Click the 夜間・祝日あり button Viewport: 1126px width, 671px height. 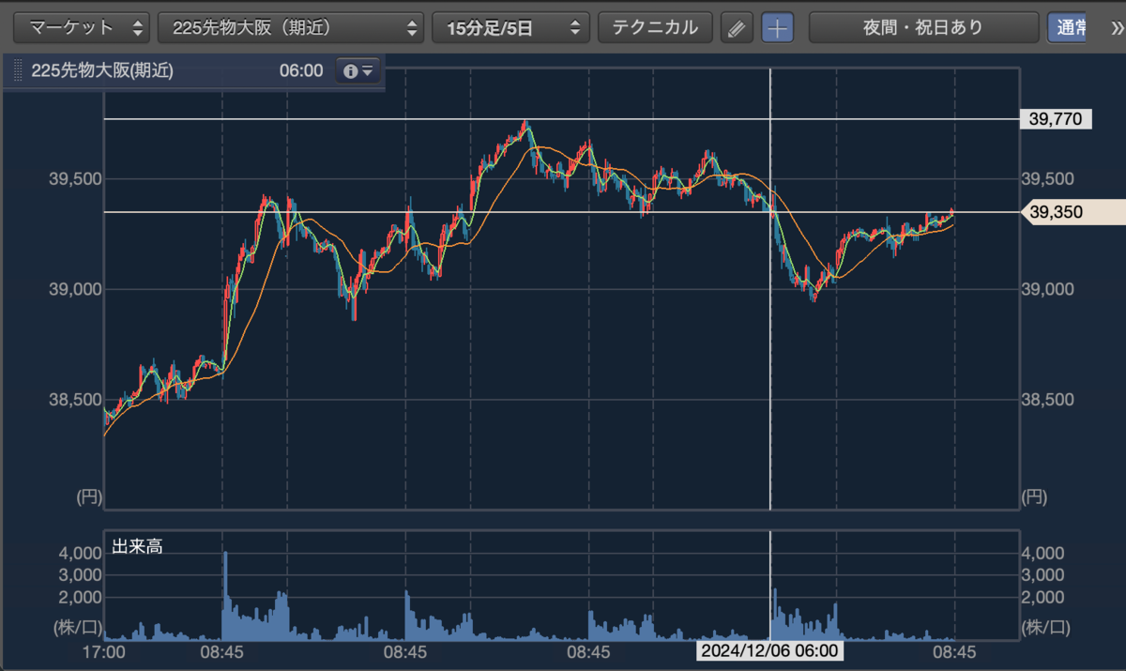coord(923,27)
